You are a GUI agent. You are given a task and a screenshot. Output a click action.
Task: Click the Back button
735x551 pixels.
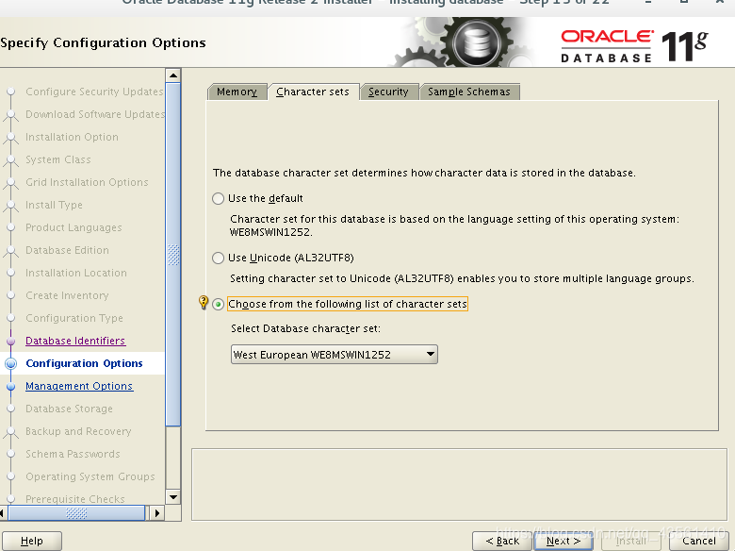[x=502, y=541]
